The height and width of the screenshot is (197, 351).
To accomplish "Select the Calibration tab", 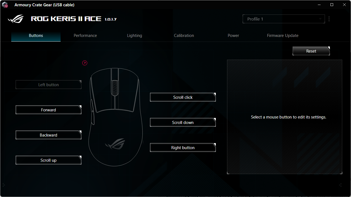I will [x=184, y=36].
